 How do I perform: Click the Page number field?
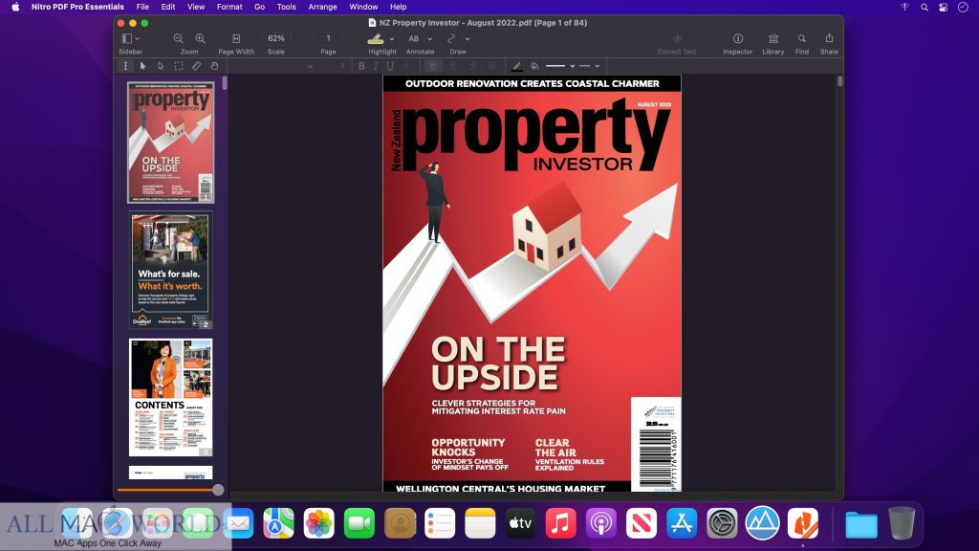(329, 38)
